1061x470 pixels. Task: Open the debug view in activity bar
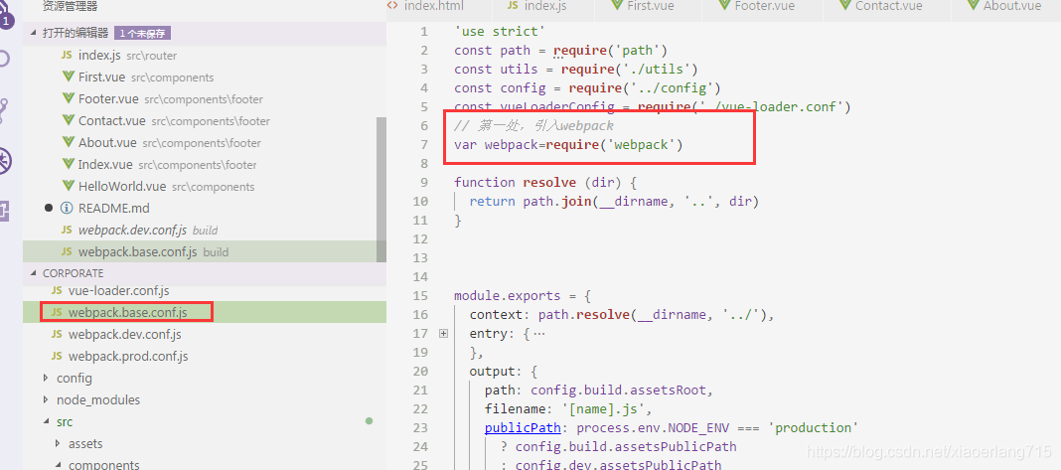(x=5, y=161)
